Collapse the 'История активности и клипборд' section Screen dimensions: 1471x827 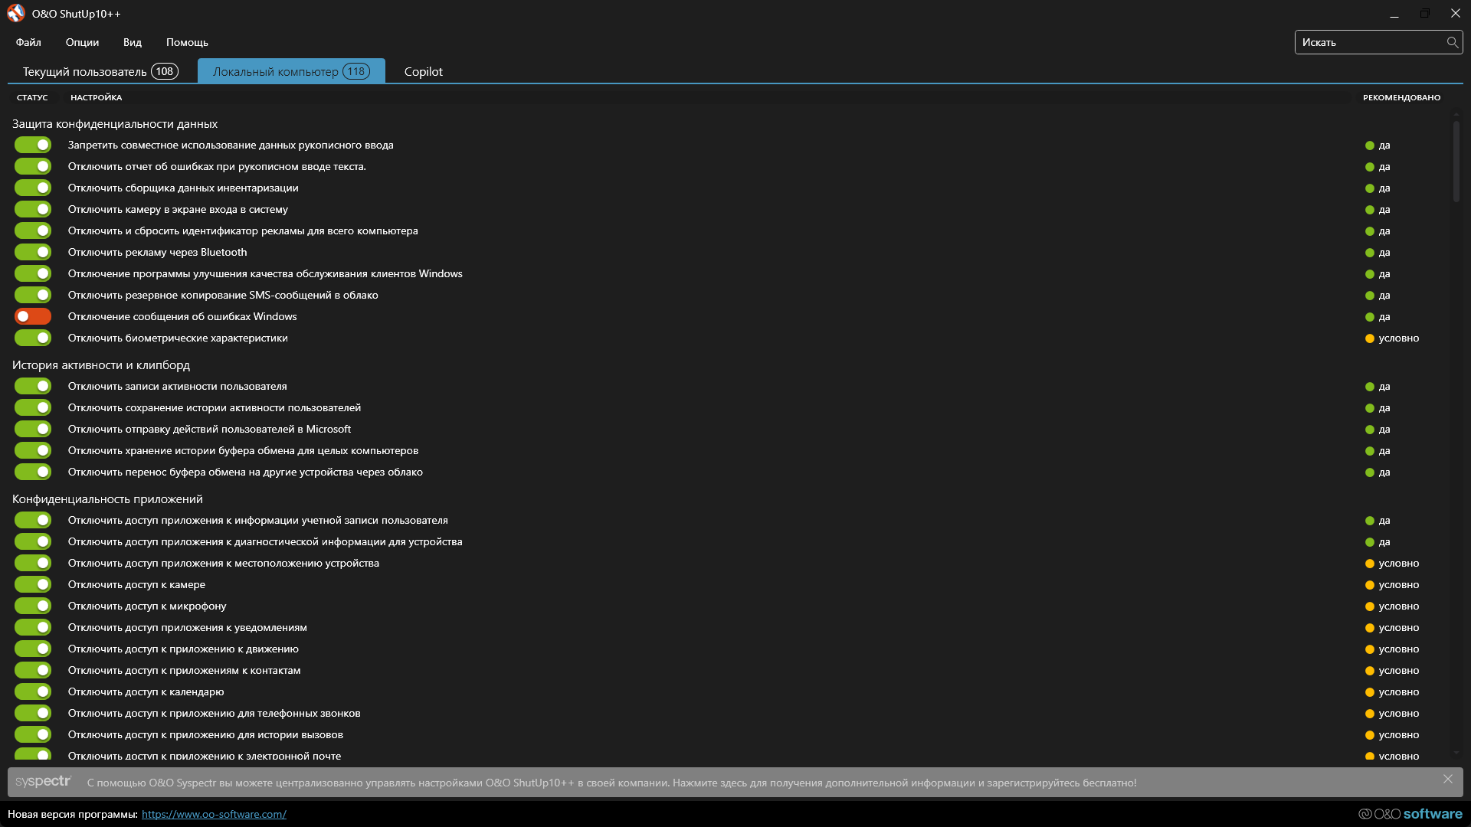[x=101, y=365]
